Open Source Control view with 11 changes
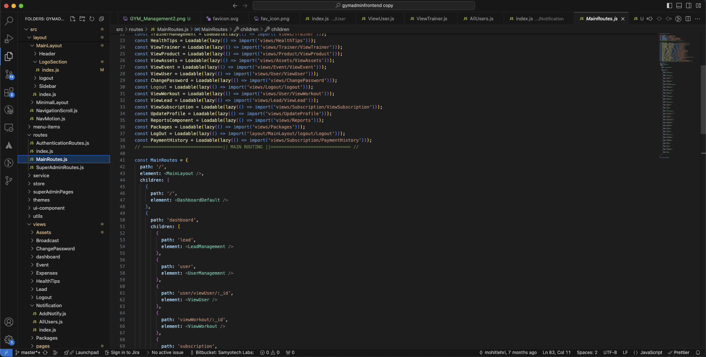The height and width of the screenshot is (357, 706). [9, 75]
